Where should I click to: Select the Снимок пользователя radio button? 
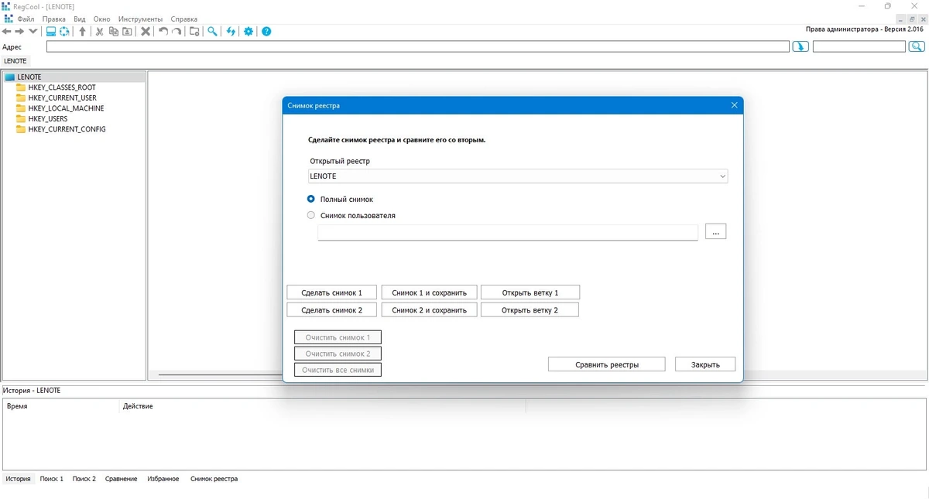tap(311, 215)
